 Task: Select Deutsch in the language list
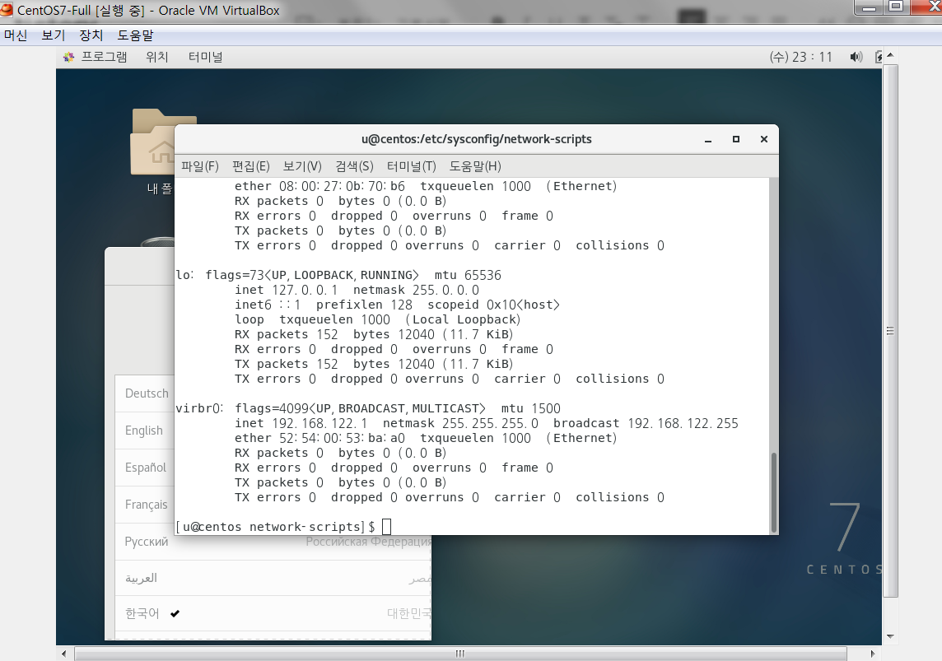tap(147, 393)
